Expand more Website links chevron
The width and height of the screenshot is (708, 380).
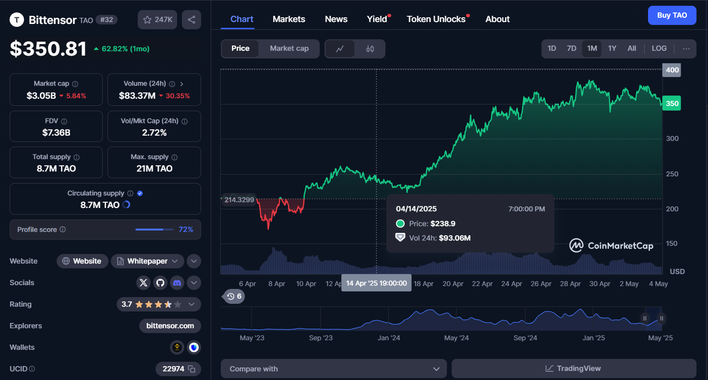point(194,261)
